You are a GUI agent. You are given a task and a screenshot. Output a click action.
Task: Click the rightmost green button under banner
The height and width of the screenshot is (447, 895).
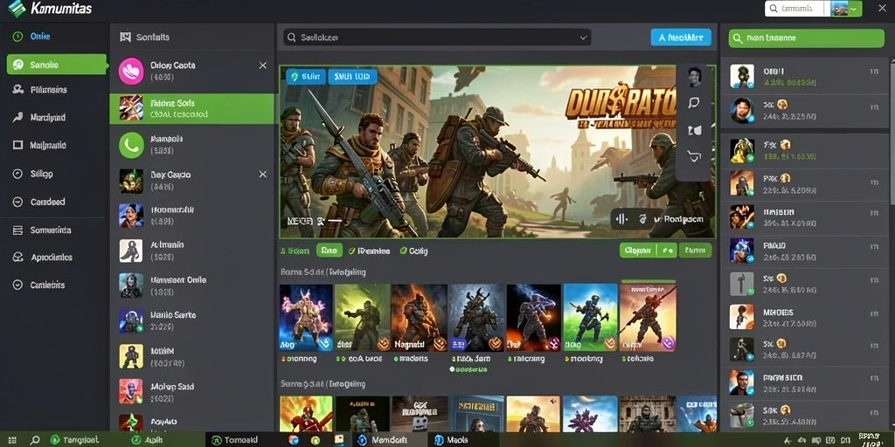tap(695, 251)
